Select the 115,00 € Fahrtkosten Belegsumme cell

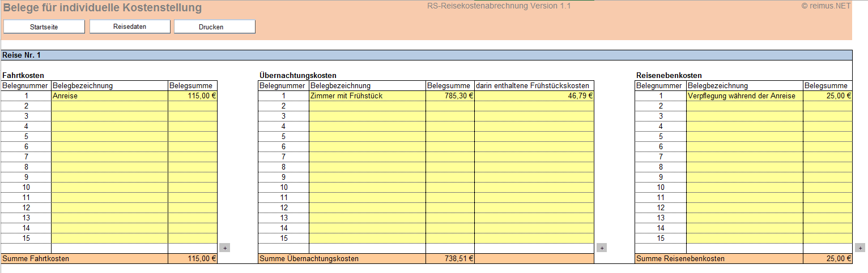(x=193, y=96)
